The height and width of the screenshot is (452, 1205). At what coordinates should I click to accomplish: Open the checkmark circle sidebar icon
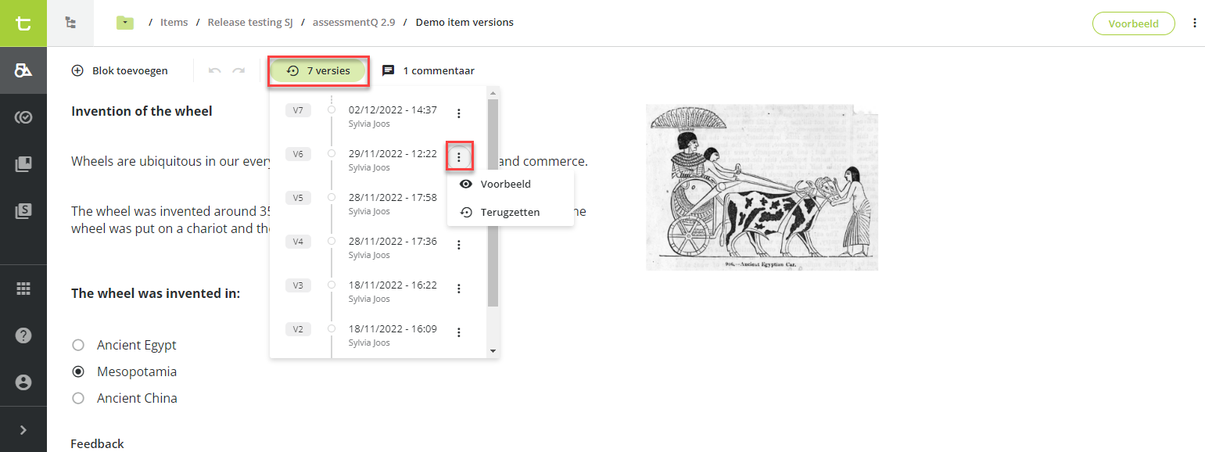point(23,117)
